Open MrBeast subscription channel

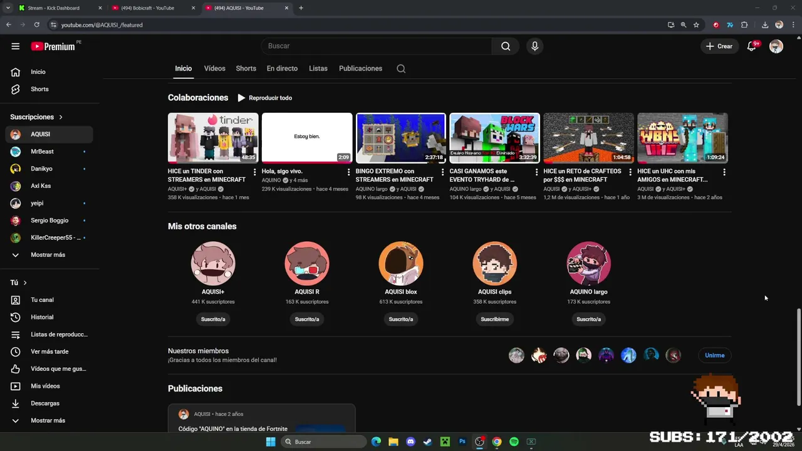50,152
